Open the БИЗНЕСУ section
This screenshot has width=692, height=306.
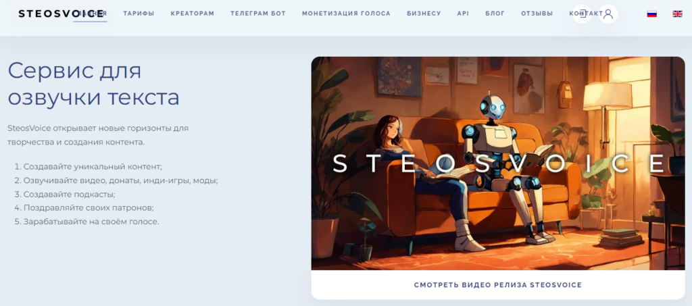tap(424, 14)
